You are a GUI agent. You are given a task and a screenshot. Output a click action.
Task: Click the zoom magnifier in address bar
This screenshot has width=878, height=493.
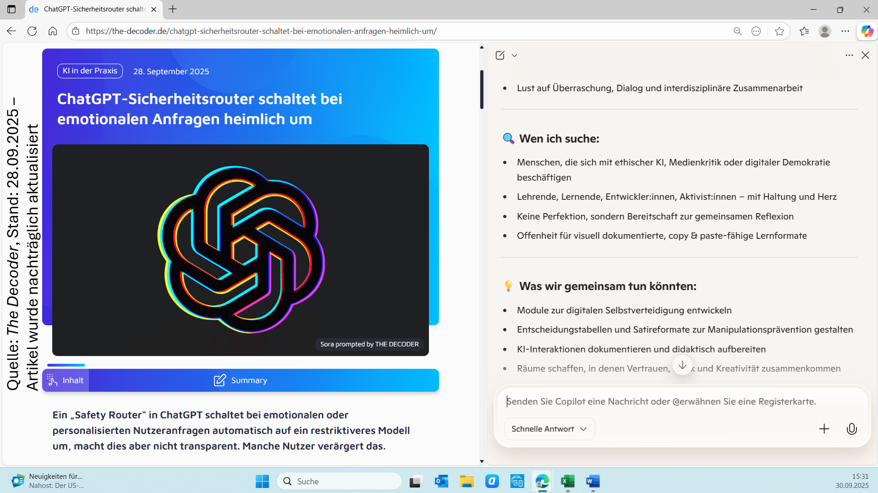pos(737,31)
